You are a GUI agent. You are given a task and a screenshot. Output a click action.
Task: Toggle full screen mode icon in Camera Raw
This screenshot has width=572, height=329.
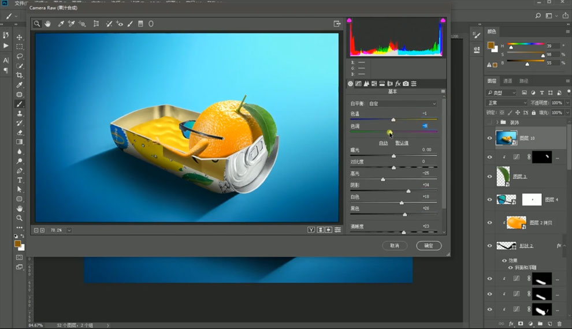point(337,24)
